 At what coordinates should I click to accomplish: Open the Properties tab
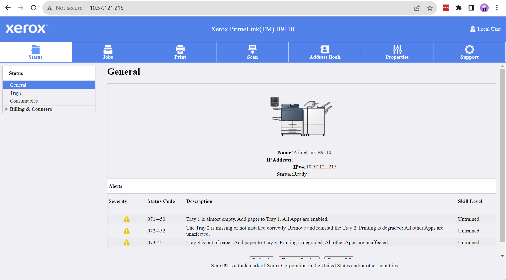pyautogui.click(x=397, y=52)
